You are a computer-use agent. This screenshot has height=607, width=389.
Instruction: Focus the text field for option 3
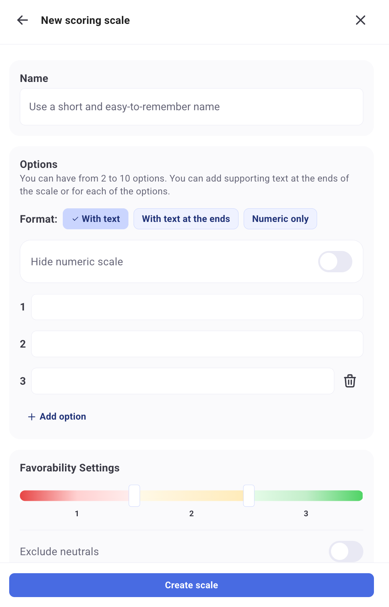point(182,381)
